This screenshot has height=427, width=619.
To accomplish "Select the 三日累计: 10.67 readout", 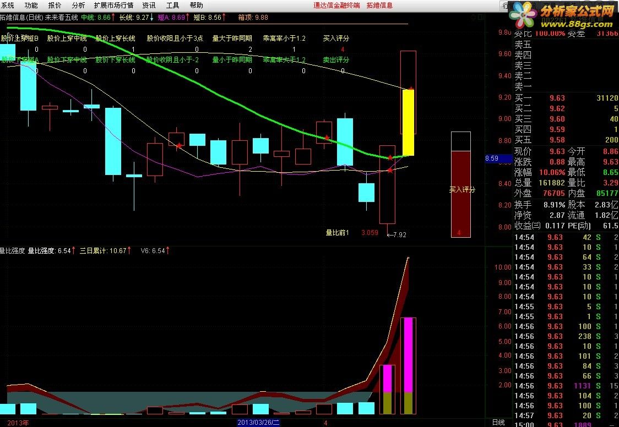I will coord(105,251).
